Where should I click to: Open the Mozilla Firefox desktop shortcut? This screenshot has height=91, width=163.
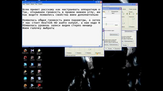click(25, 51)
